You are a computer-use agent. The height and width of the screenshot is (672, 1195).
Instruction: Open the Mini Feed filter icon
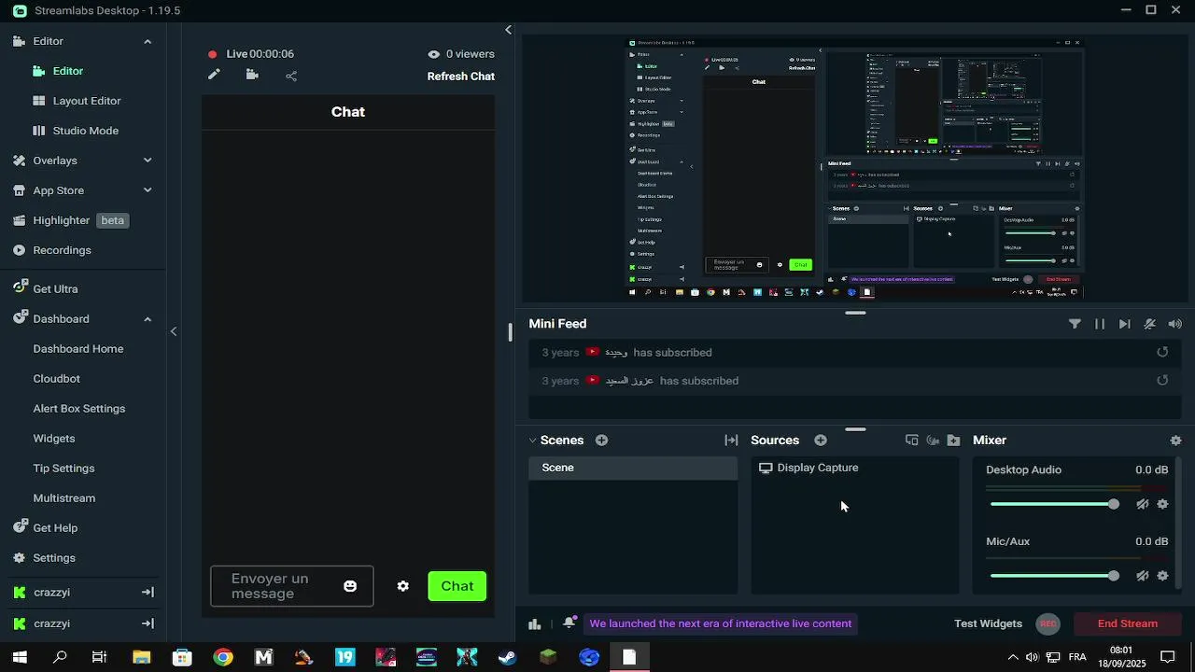(x=1075, y=324)
